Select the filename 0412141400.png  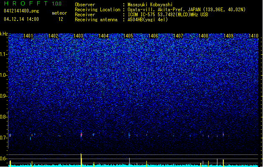tap(21, 11)
